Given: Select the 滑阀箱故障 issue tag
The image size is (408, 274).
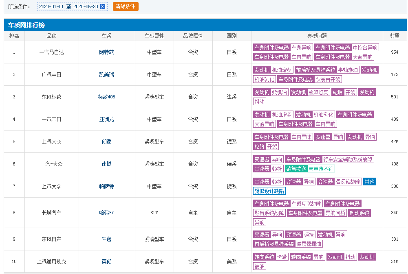Looking at the screenshot, I should [348, 182].
